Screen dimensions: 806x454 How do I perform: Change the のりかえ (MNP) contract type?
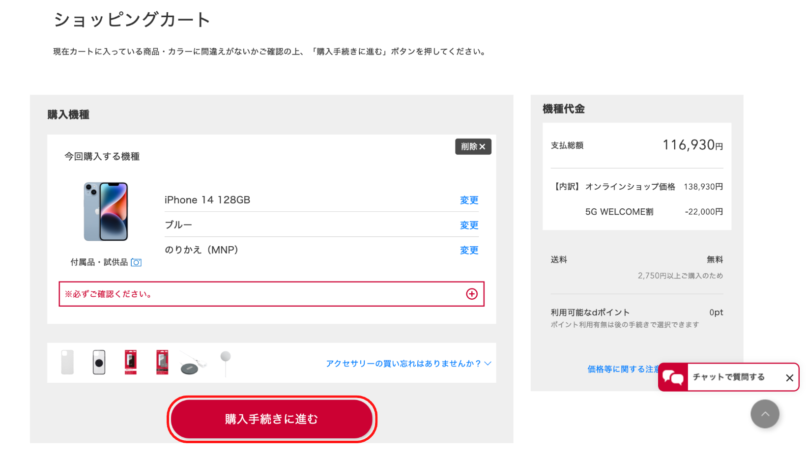click(x=469, y=250)
